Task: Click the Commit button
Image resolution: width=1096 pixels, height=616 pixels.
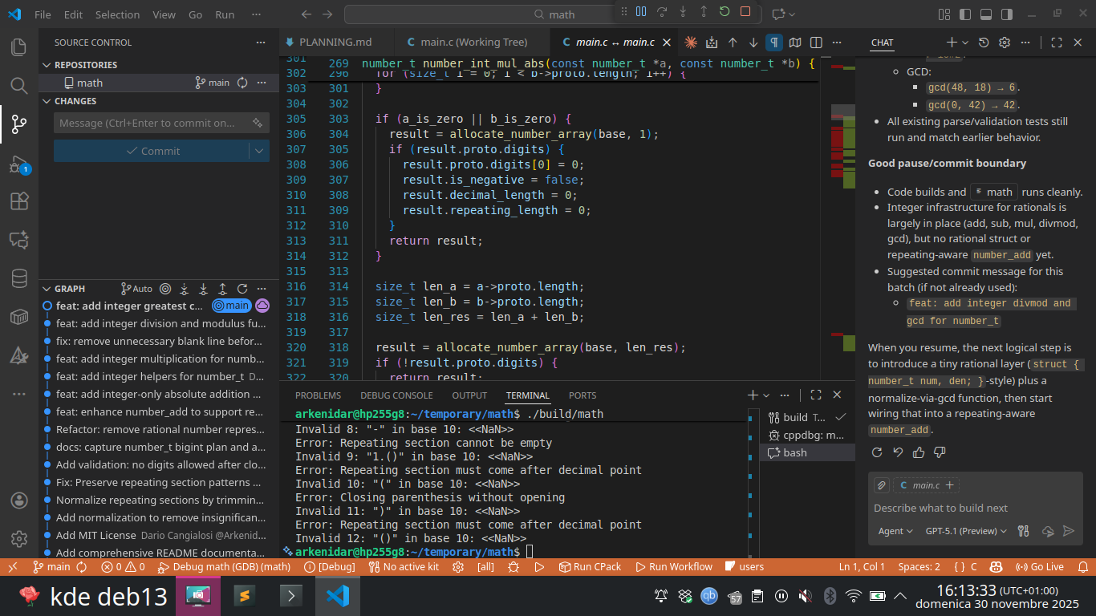Action: [x=152, y=151]
